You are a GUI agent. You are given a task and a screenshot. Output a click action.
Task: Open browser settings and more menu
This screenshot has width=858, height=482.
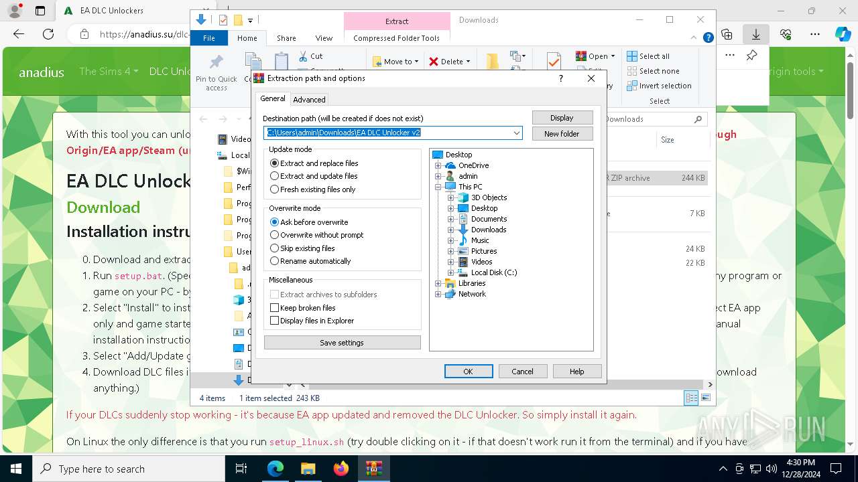point(815,34)
